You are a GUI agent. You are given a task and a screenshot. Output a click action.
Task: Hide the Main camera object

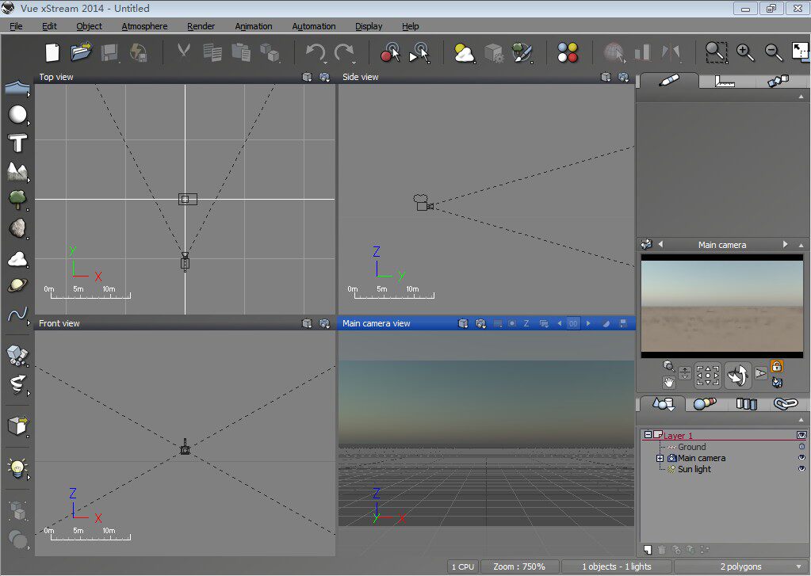tap(801, 458)
